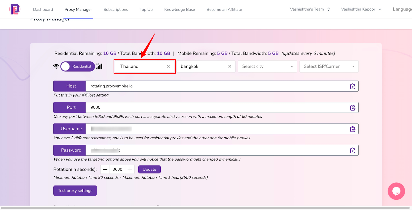Click the purple Port label
The image size is (412, 210).
pyautogui.click(x=70, y=108)
